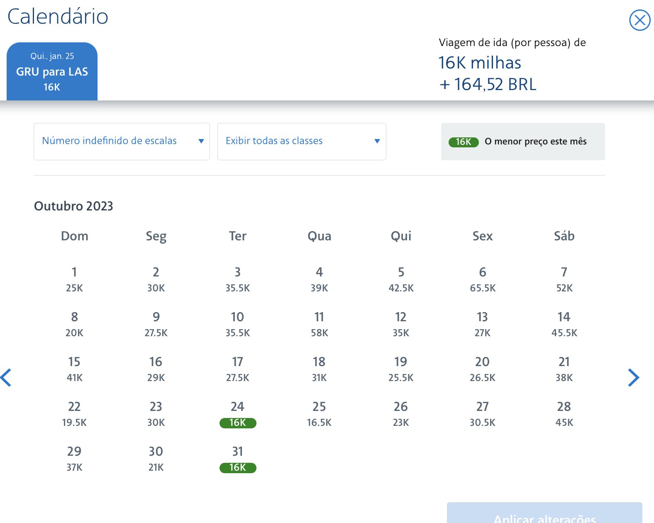Click the arrow on the escalas combo box
The height and width of the screenshot is (523, 654).
201,141
